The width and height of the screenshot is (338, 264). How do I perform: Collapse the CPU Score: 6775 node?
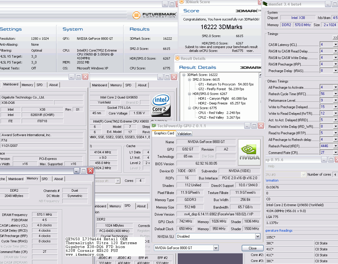(190, 108)
